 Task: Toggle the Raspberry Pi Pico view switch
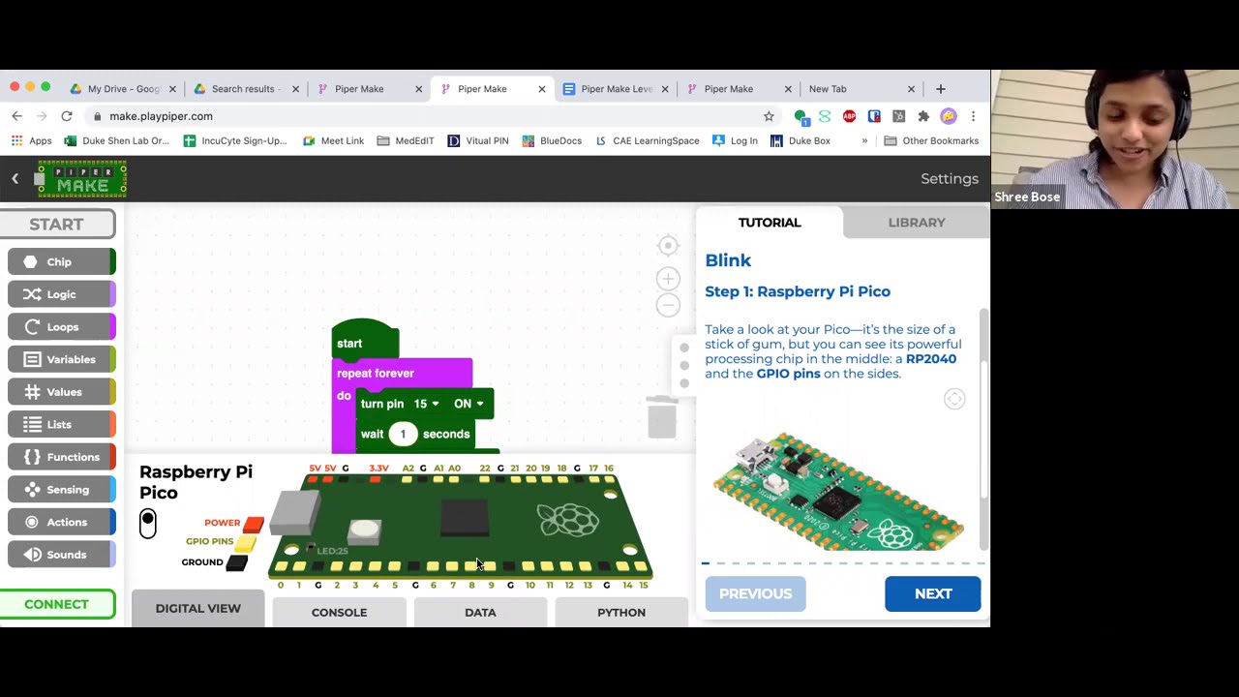(148, 524)
